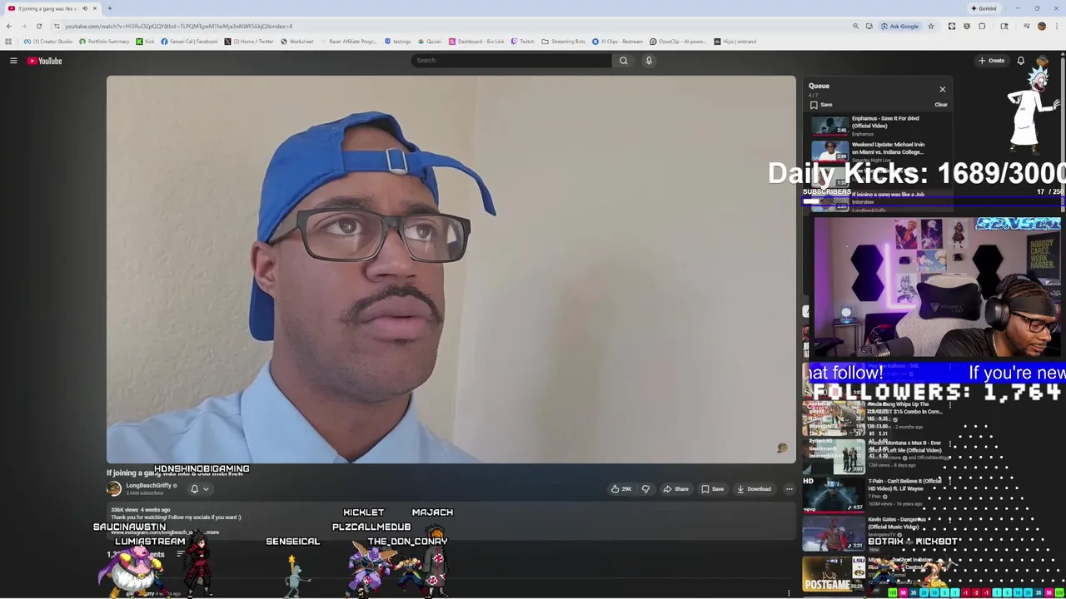The height and width of the screenshot is (599, 1066).
Task: Click the YouTube search magnifier button
Action: [623, 61]
